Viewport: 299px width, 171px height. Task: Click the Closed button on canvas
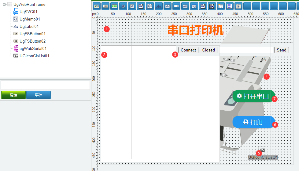[209, 50]
